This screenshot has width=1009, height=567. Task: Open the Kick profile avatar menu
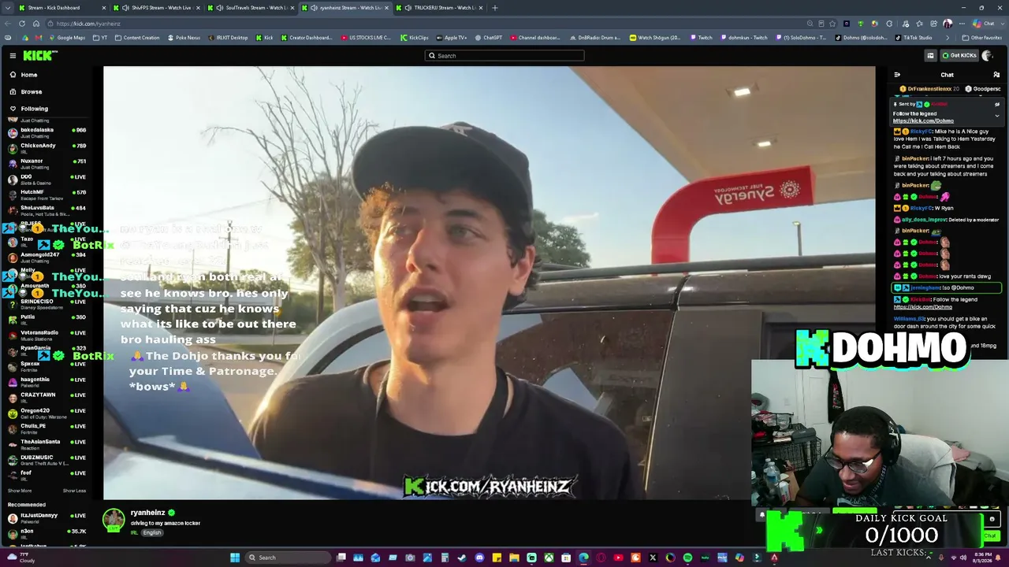[987, 55]
